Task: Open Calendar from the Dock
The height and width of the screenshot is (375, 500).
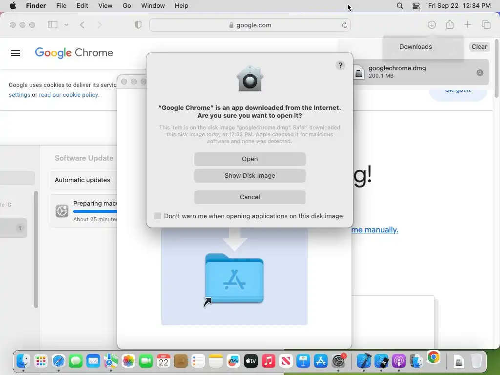Action: (163, 361)
